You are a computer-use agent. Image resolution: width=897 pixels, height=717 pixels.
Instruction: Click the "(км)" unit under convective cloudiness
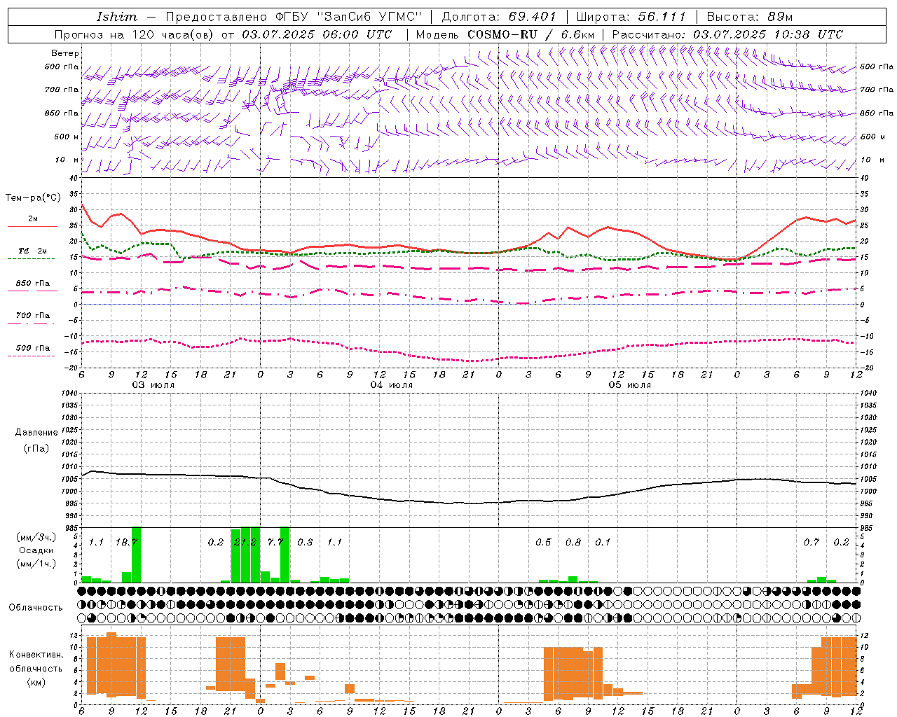click(x=36, y=682)
